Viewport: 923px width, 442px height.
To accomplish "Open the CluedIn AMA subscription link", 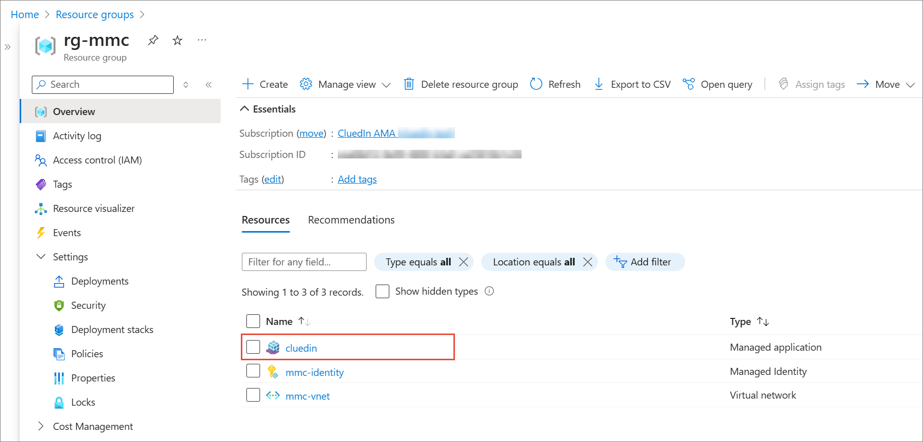I will pos(367,133).
